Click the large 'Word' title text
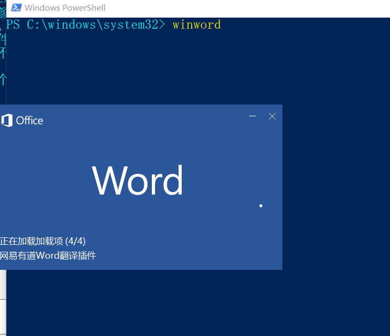This screenshot has width=390, height=336. pos(137,180)
